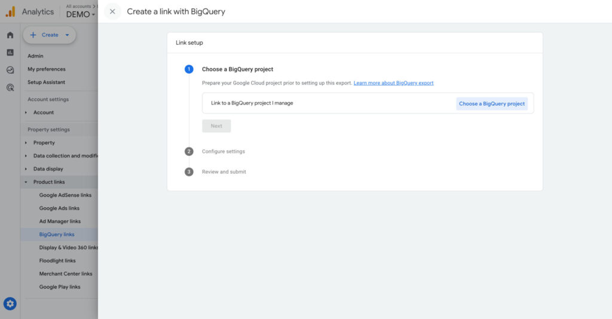Viewport: 612px width, 319px height.
Task: Close the Create a link panel
Action: tap(112, 11)
